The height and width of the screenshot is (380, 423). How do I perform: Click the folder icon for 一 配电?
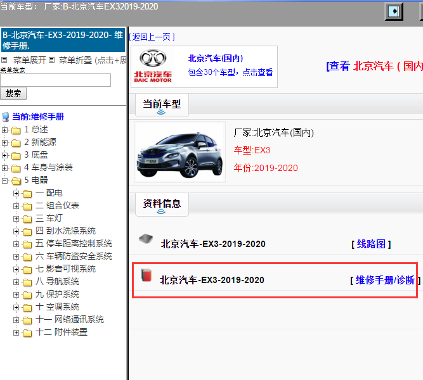pos(27,194)
